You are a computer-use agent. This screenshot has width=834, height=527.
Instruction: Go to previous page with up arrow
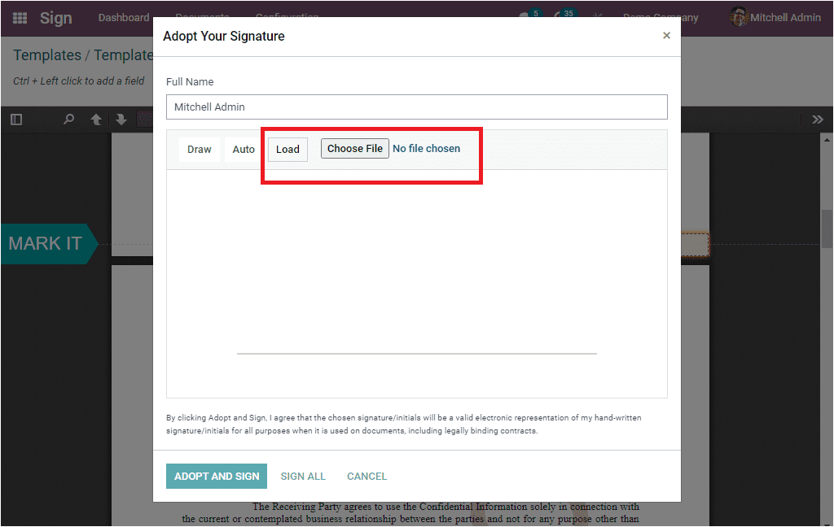coord(96,120)
